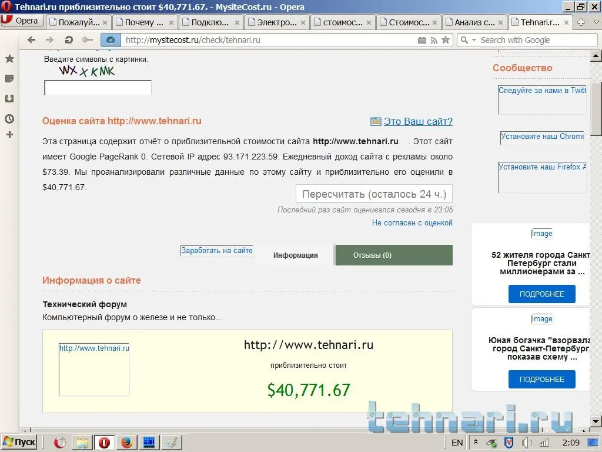
Task: Switch to the Пожалуй... tab
Action: pos(79,22)
